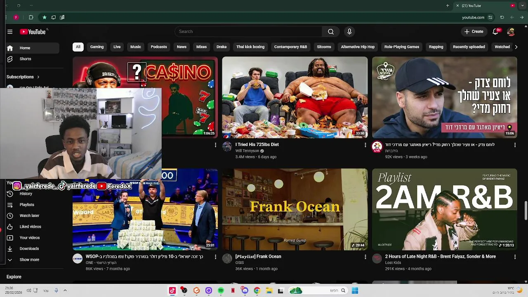
Task: Open Discord from the taskbar
Action: click(x=245, y=290)
